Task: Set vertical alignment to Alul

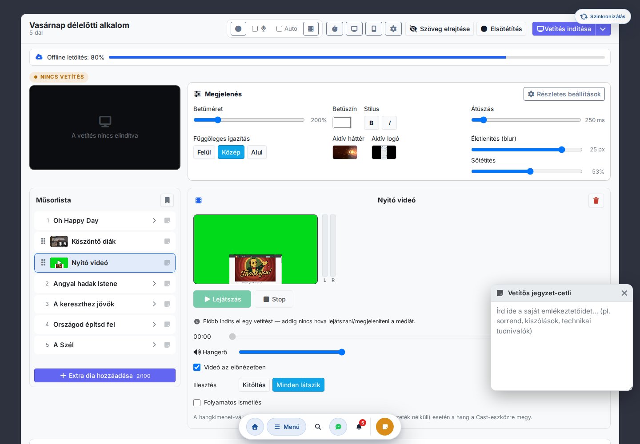Action: pos(257,152)
